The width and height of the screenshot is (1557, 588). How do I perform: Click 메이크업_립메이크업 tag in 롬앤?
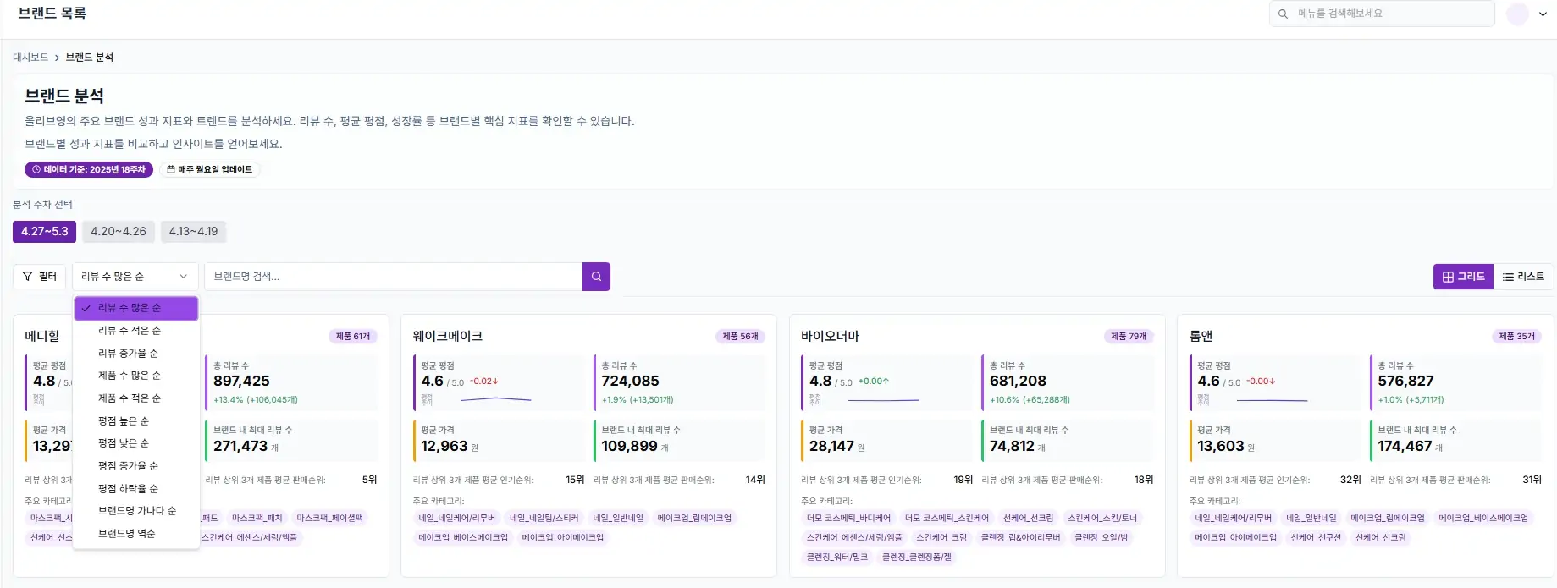(1387, 518)
